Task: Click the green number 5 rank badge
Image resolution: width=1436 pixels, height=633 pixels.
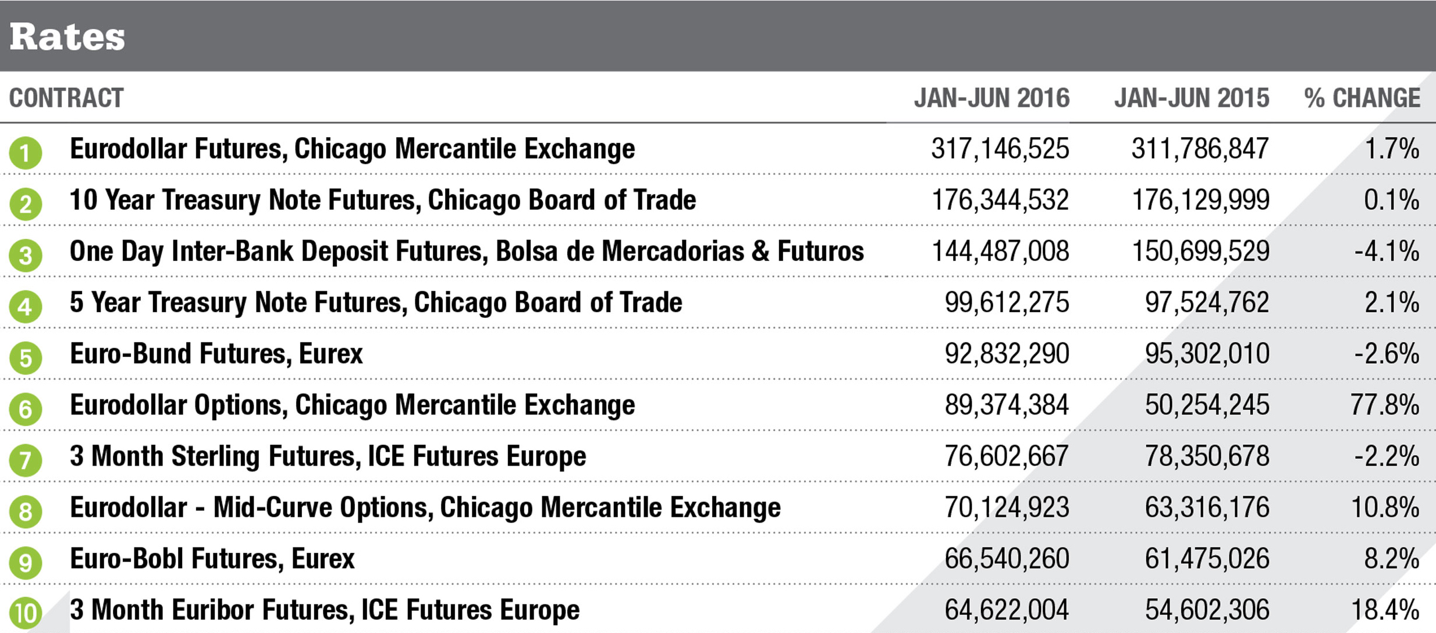Action: (x=26, y=357)
